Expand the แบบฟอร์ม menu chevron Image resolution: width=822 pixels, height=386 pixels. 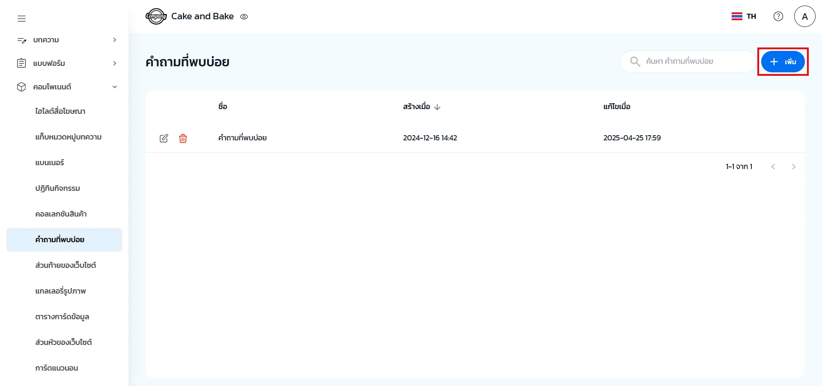[x=114, y=63]
